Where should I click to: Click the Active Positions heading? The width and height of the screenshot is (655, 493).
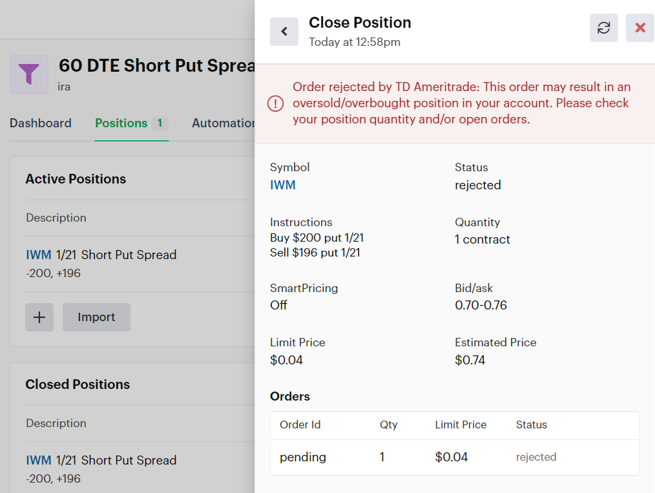point(76,179)
